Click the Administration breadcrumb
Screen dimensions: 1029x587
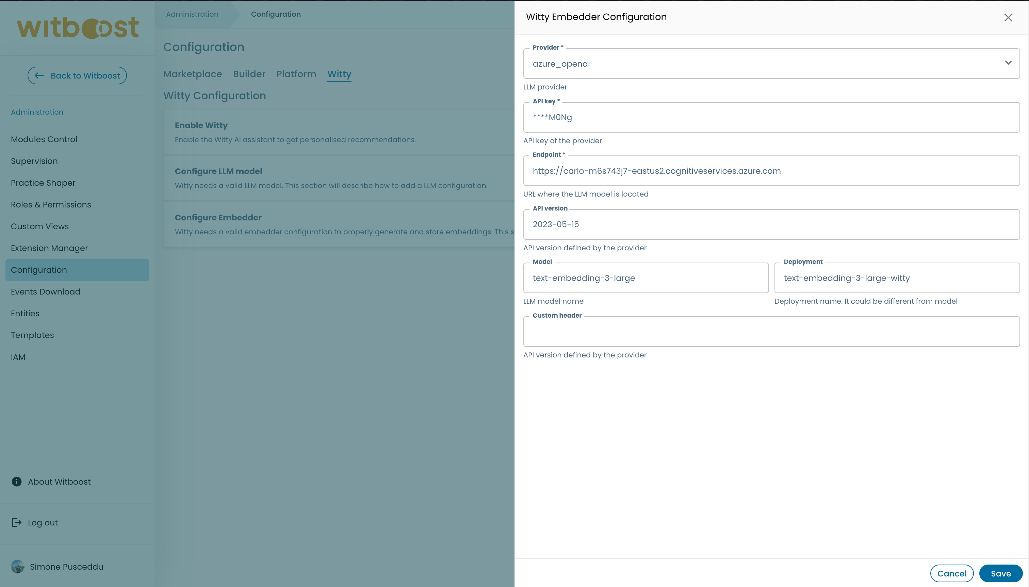tap(192, 14)
